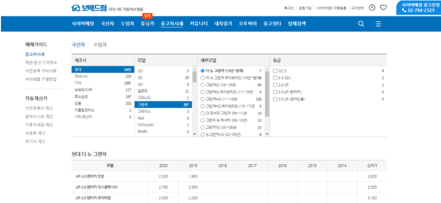Open 이전등록 구비서류 sidebar link
The image size is (441, 203).
pos(40,71)
